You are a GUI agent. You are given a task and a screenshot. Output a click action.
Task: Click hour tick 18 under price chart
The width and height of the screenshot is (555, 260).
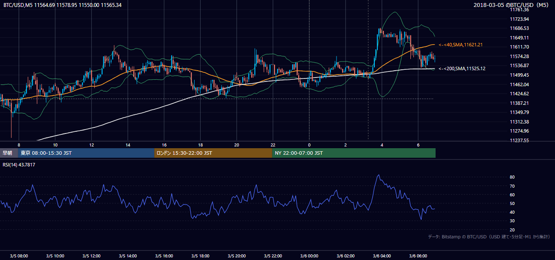click(200, 145)
